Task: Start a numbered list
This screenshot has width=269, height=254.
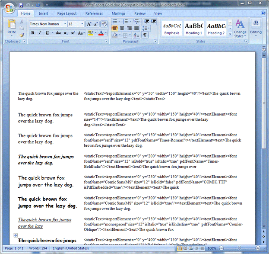Action: point(125,22)
